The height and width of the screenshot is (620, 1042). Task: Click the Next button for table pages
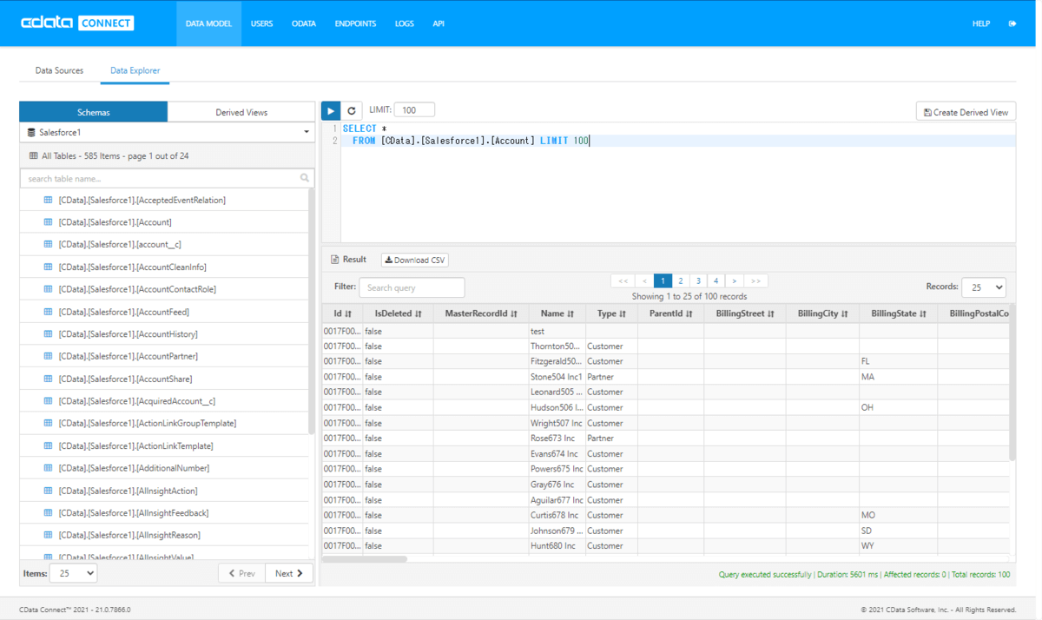[288, 573]
